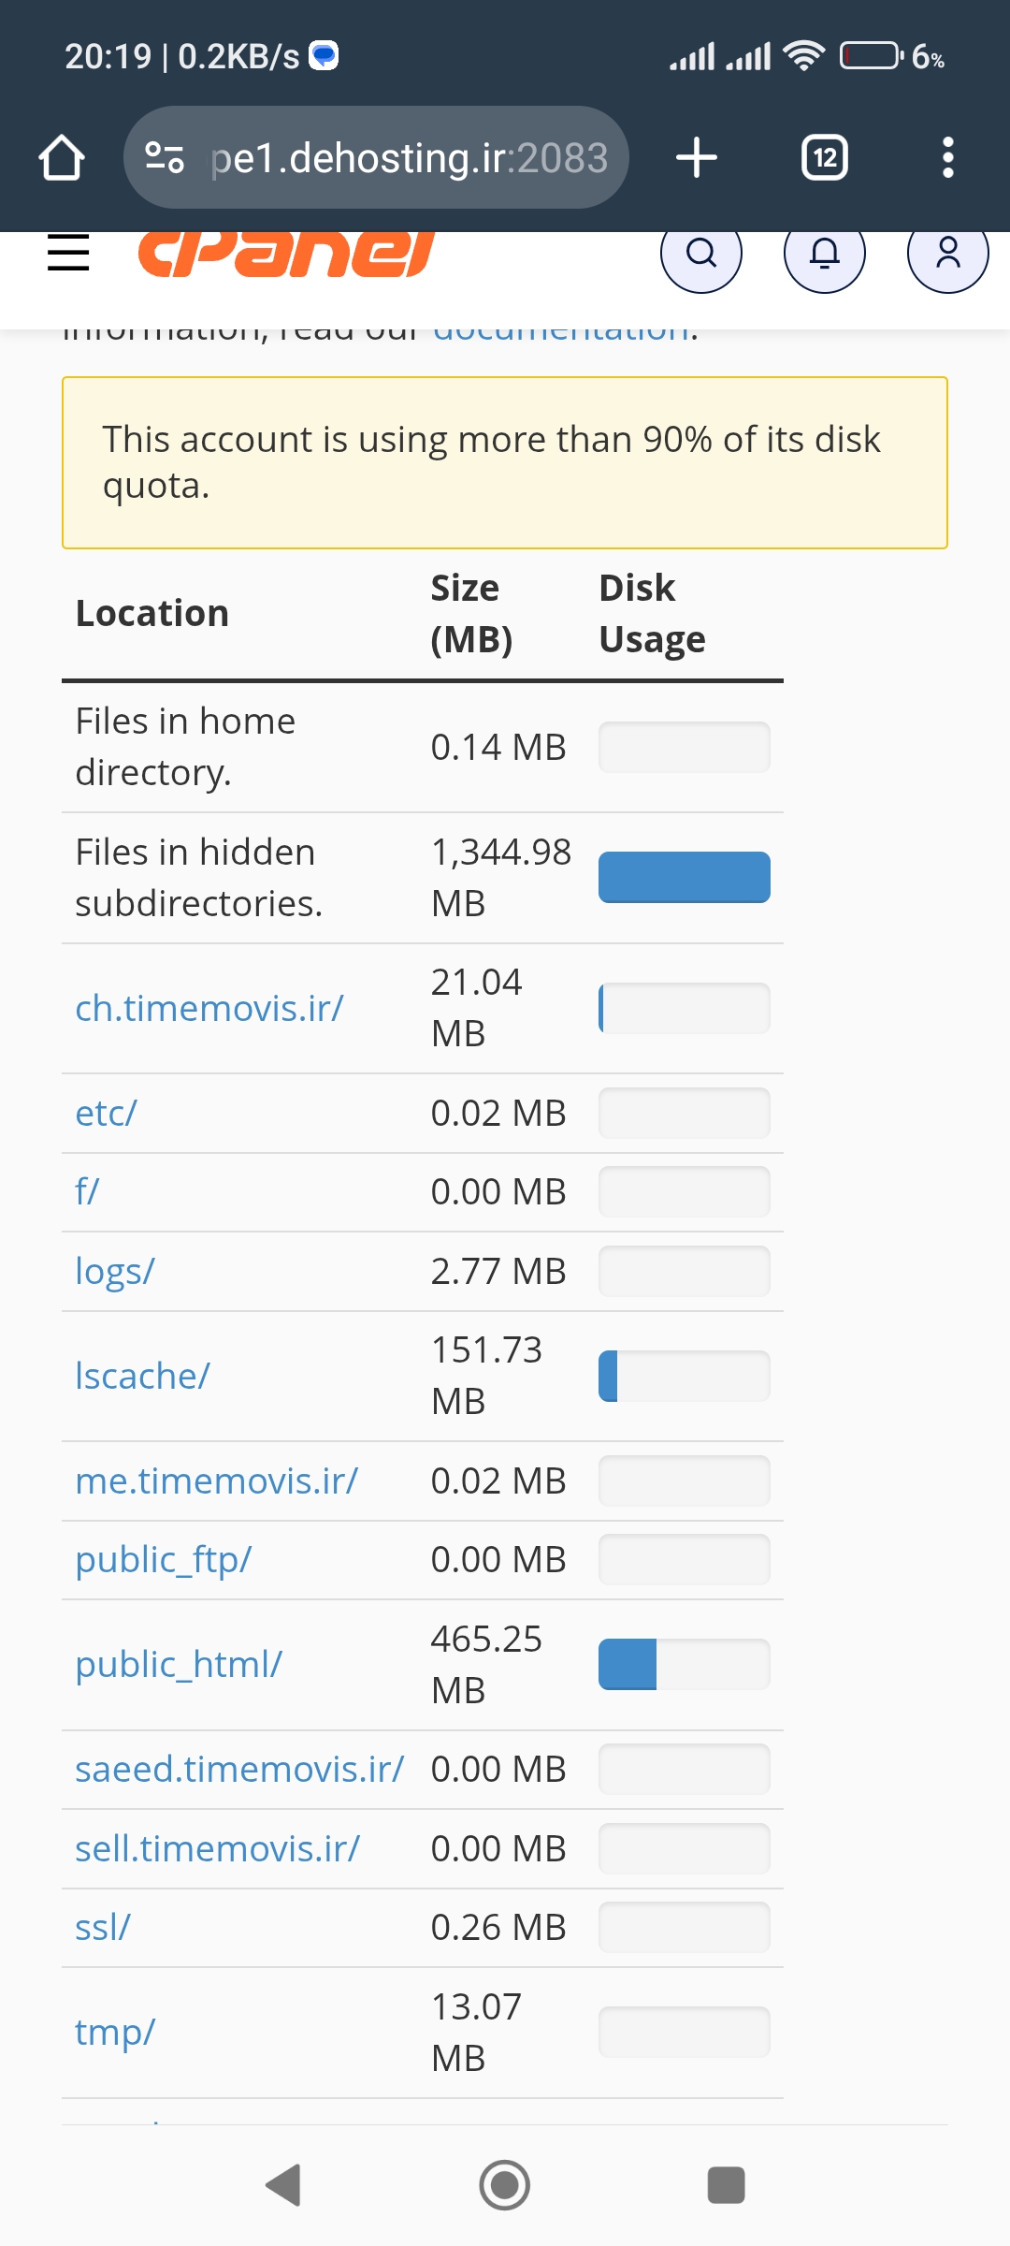Open the lscache/ directory link
Screen dimensions: 1010x2246
click(142, 1377)
